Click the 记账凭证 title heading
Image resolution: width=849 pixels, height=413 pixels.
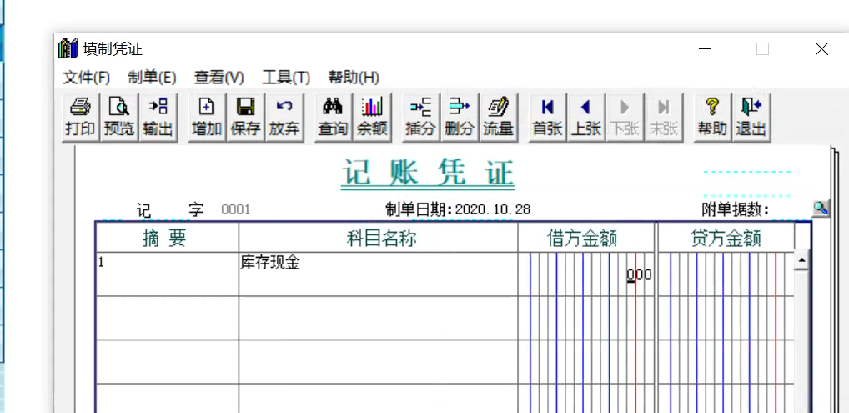pos(428,174)
